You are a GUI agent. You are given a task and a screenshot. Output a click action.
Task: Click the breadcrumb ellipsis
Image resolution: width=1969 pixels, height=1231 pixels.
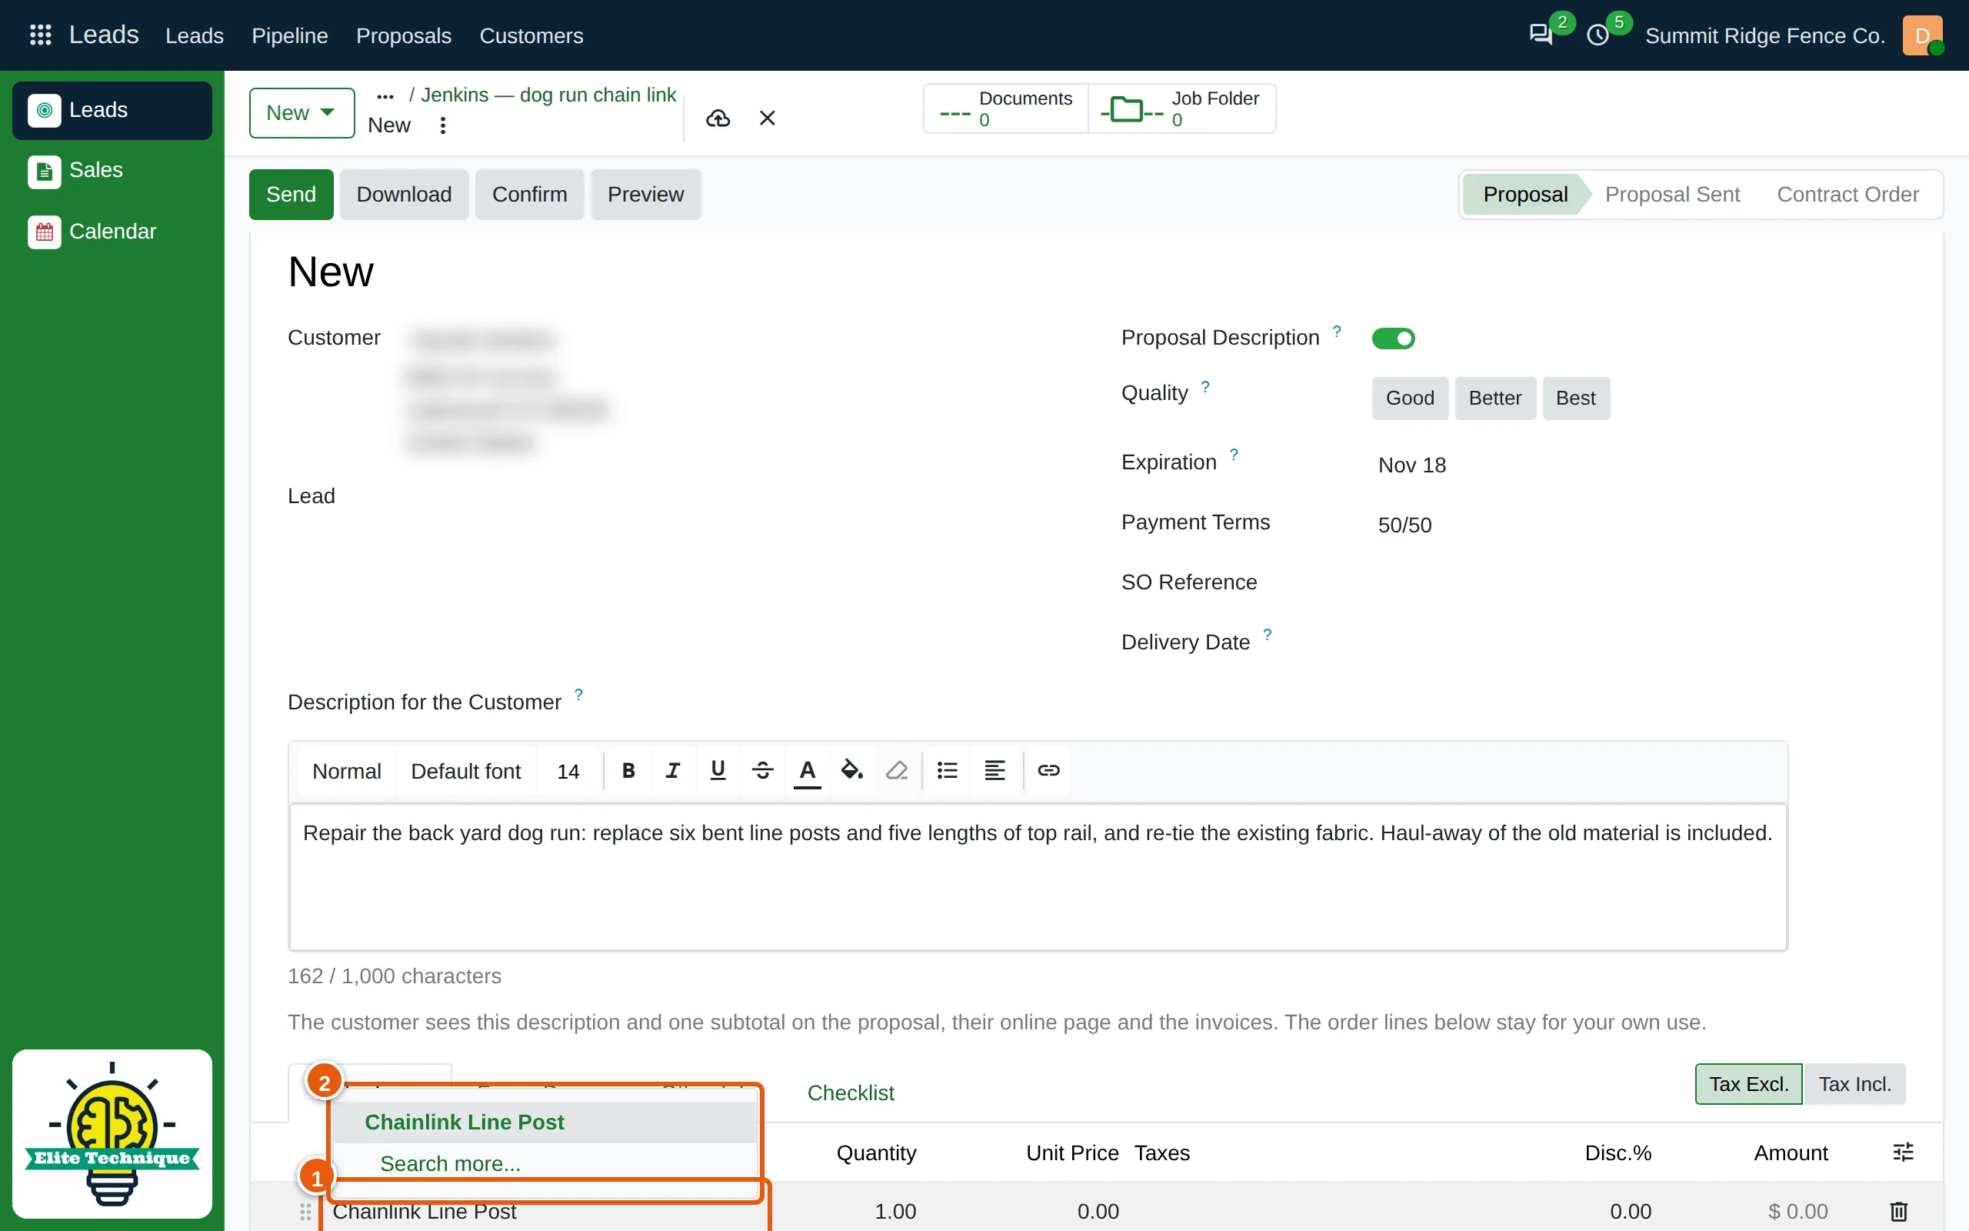[x=385, y=96]
